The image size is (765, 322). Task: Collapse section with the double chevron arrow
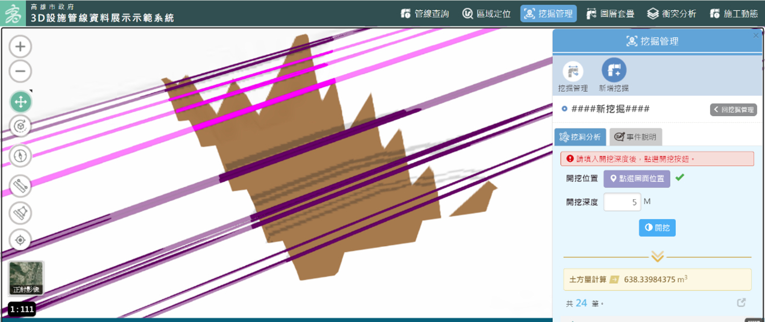pyautogui.click(x=657, y=256)
